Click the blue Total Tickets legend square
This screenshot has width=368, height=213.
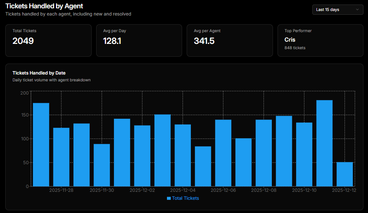tap(169, 198)
